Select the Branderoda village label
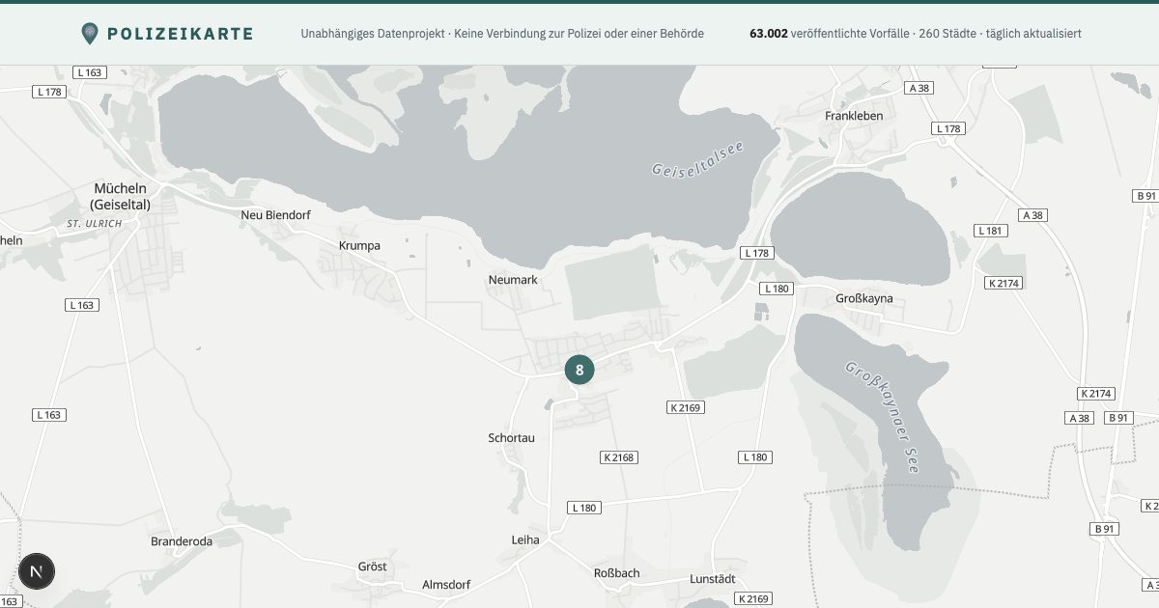This screenshot has width=1159, height=608. coord(181,541)
